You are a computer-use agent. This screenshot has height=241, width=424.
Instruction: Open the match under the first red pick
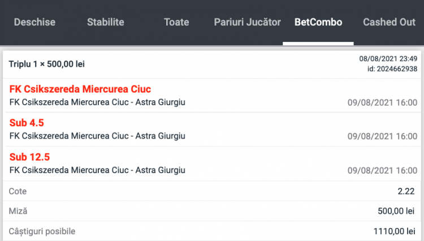(97, 102)
